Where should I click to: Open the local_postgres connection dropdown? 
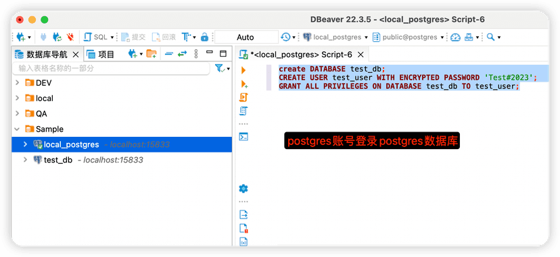tap(335, 37)
